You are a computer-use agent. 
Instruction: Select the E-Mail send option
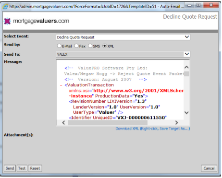(x=59, y=46)
